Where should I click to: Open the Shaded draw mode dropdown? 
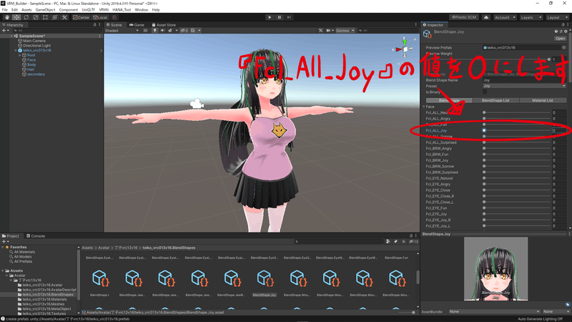point(122,31)
